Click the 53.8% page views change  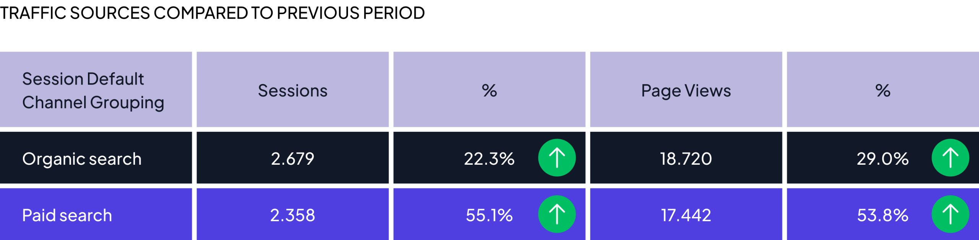point(883,215)
